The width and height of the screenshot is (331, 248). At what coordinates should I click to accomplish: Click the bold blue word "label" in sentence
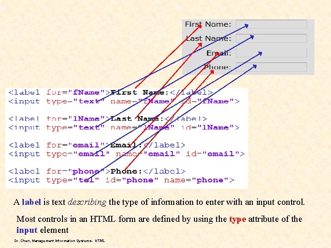31,202
